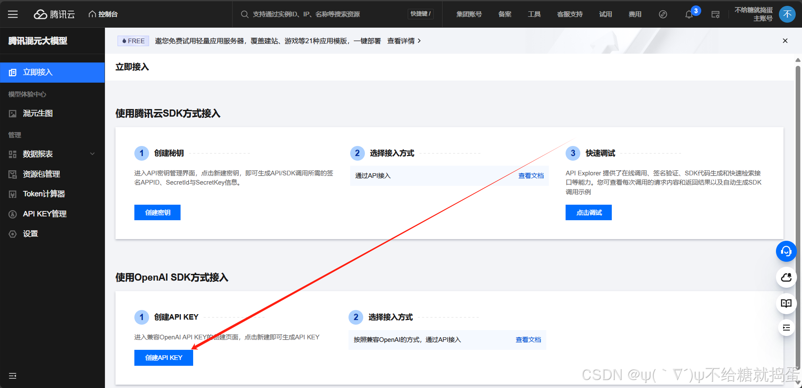802x388 pixels.
Task: Click the 快捷键 / shortcut badge
Action: [420, 14]
